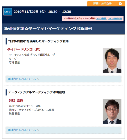127x140 pixels.
Task: Click the （株）電通 company name
Action: 16,100
